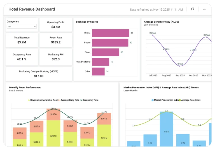Image resolution: width=215 pixels, height=150 pixels.
Task: Toggle Market Penetration Index legend swatch
Action: click(153, 100)
